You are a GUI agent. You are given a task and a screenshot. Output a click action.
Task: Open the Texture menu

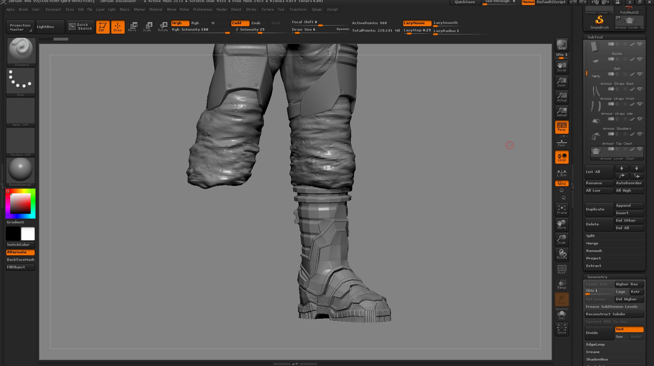pyautogui.click(x=267, y=9)
